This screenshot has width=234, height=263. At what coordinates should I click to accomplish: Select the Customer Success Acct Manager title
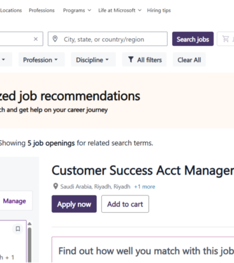pyautogui.click(x=143, y=171)
